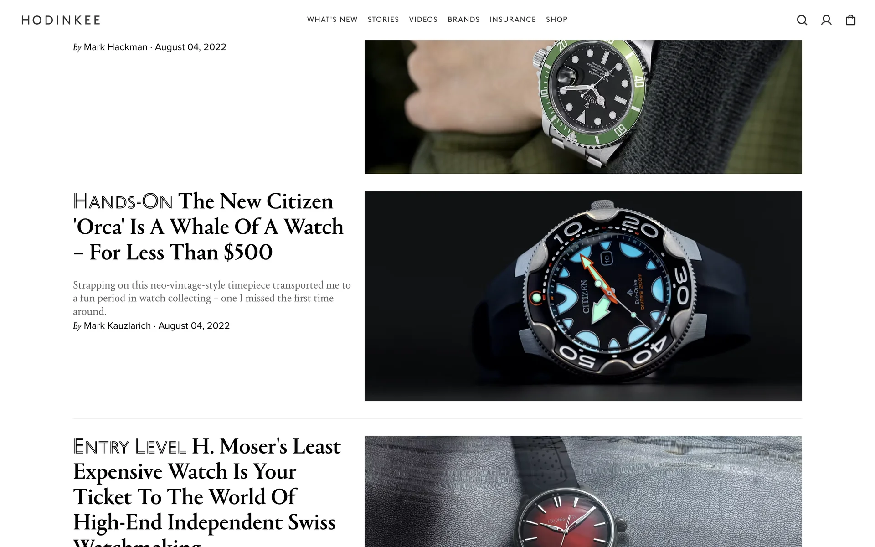
Task: Select the Entry Level category label
Action: point(129,447)
